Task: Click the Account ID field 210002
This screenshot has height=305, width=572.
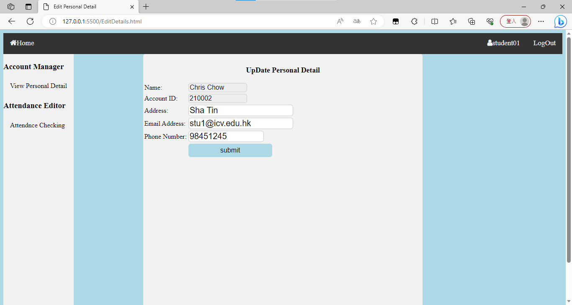Action: click(218, 98)
